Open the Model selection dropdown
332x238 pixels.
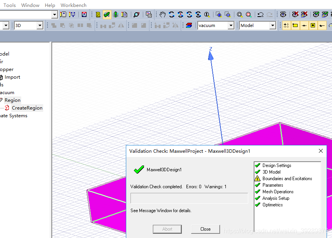pyautogui.click(x=273, y=25)
